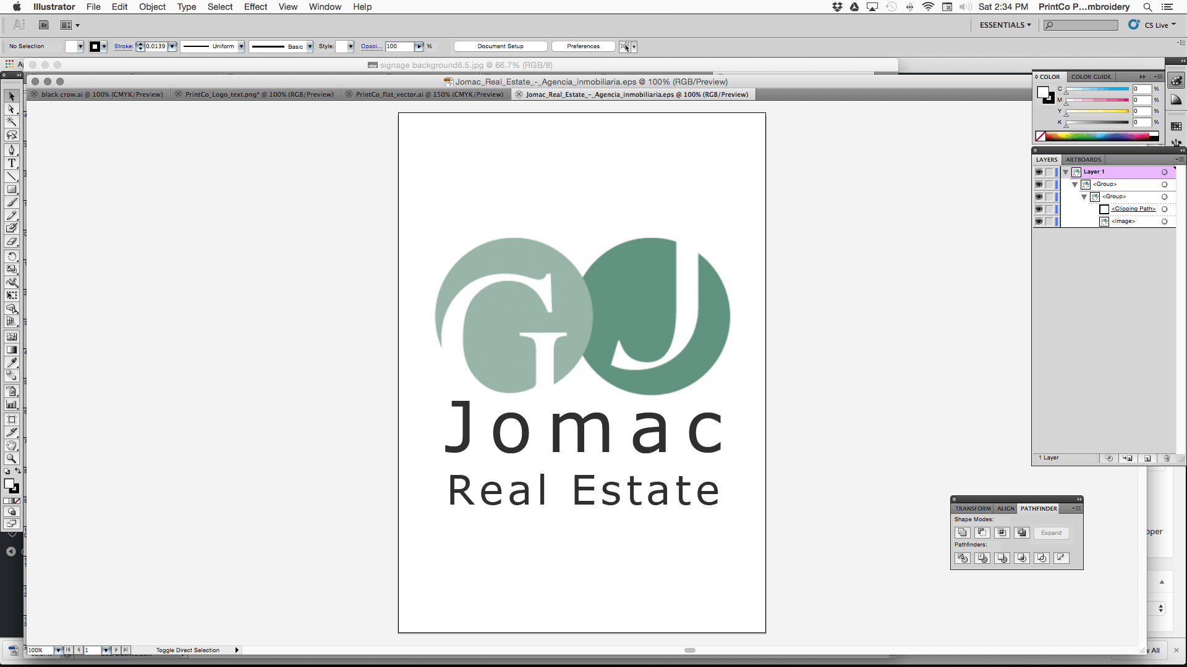Select the Lasso tool
1187x667 pixels.
[x=11, y=135]
